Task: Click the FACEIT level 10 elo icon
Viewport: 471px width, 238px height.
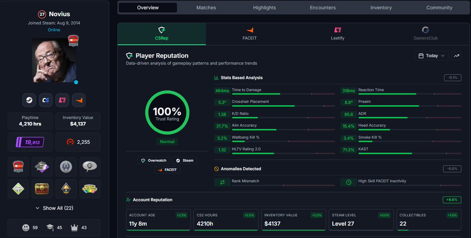Action: coord(71,142)
